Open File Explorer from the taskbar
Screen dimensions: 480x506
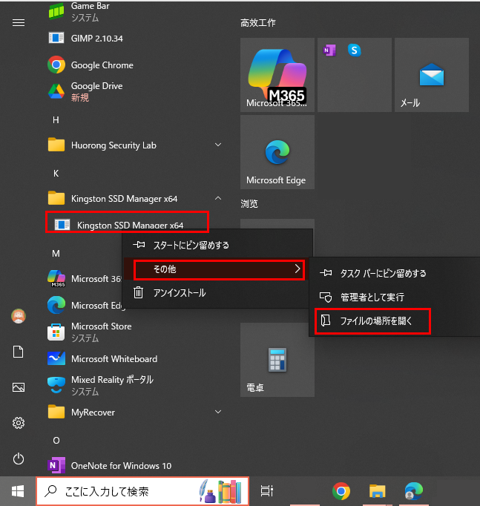click(378, 491)
